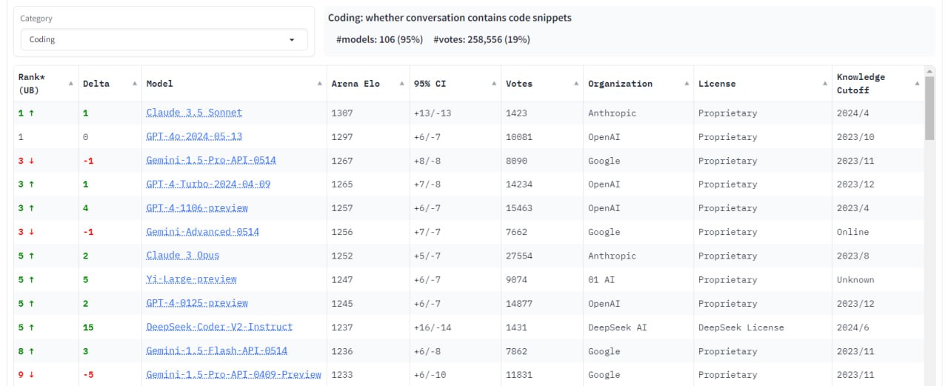
Task: Sort by Votes column arrows
Action: (x=576, y=84)
